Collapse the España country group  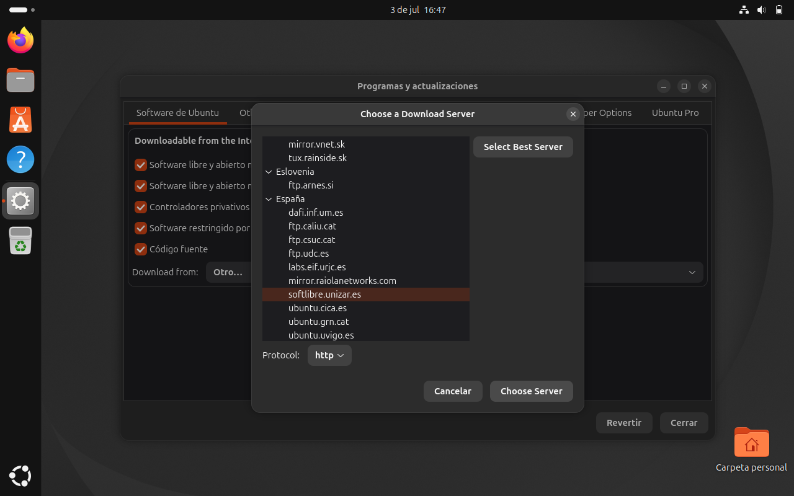[x=269, y=199]
